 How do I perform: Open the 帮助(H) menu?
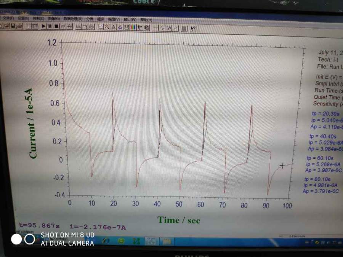146,20
